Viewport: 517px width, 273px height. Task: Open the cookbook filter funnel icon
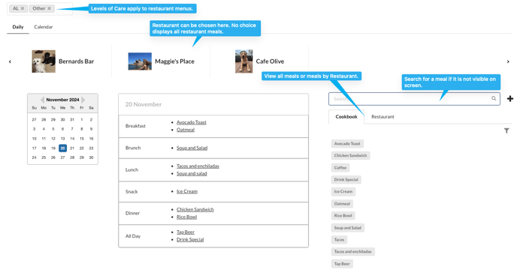coord(506,131)
